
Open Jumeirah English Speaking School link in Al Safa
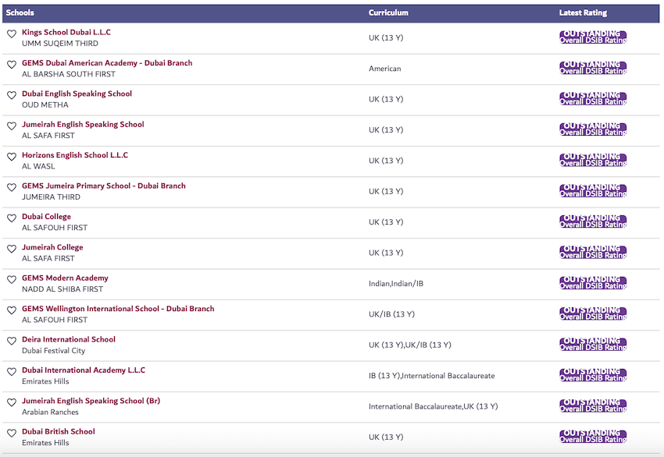coord(83,125)
